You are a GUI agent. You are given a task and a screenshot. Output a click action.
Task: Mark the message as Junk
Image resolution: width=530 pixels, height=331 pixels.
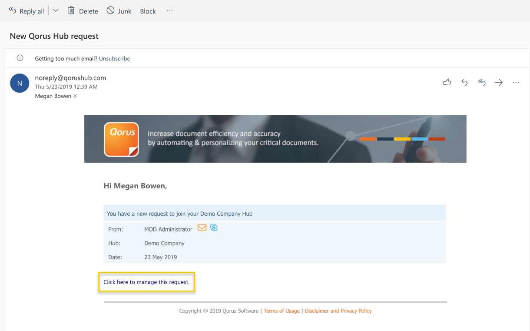[119, 11]
